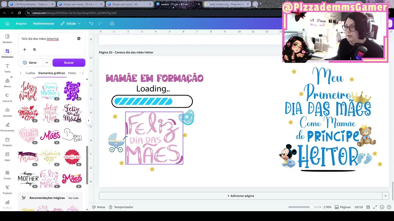Screen dimensions: 394x221
Task: Expand the Gerar options dropdown arrow
Action: click(x=47, y=63)
